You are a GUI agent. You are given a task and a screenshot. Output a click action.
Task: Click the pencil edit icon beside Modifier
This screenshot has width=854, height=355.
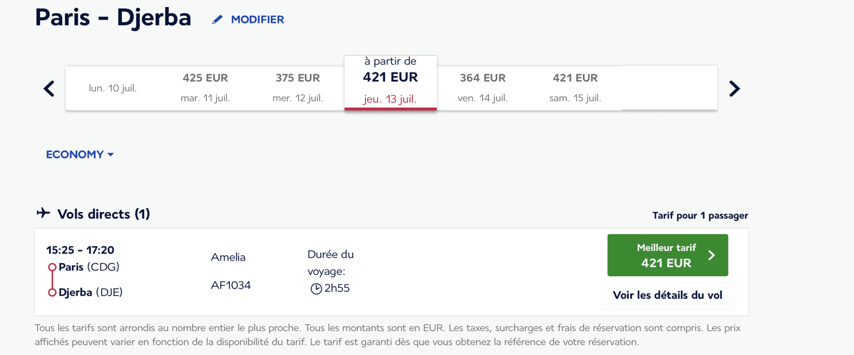click(217, 20)
